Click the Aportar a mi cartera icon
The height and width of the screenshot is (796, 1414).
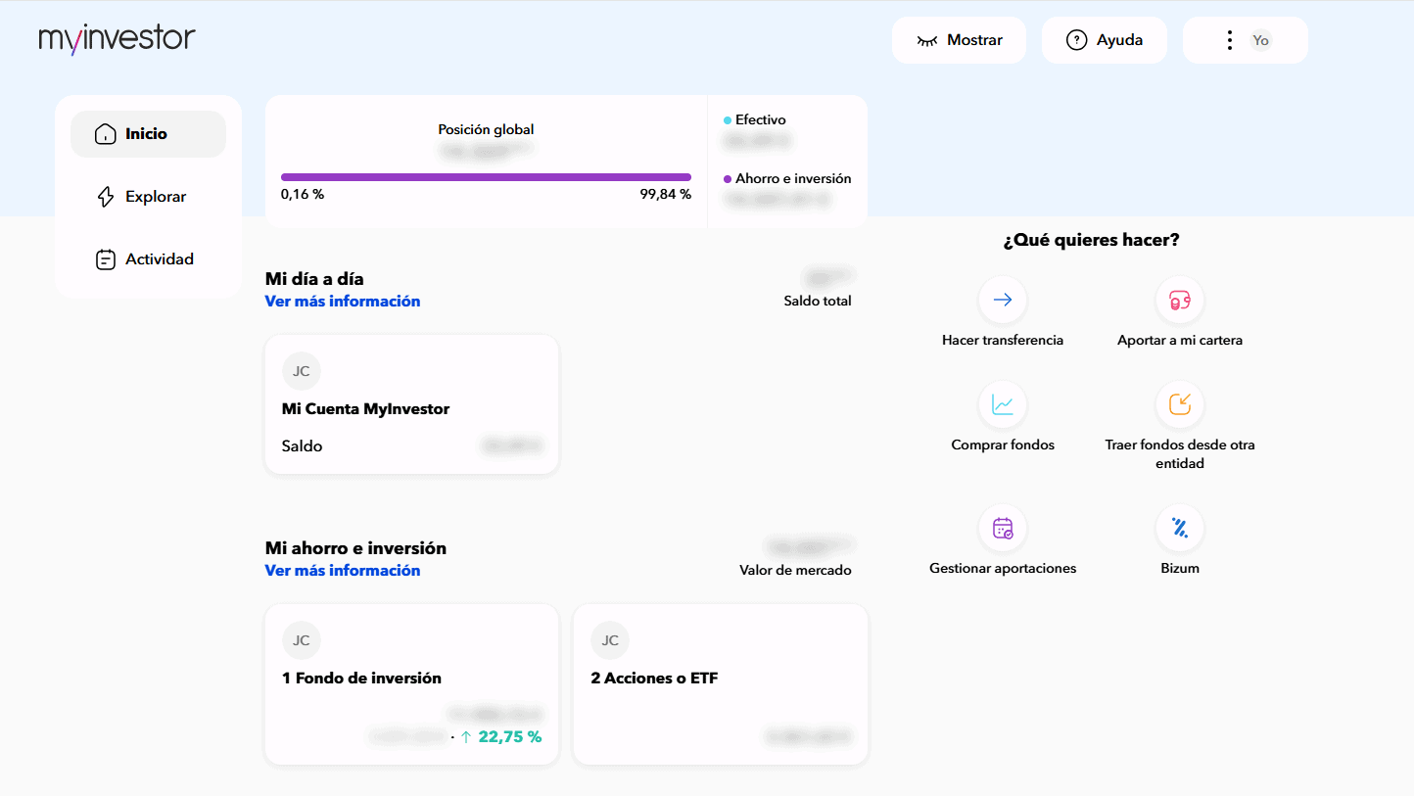click(x=1180, y=300)
